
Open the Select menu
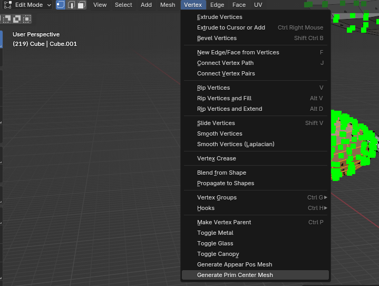123,5
